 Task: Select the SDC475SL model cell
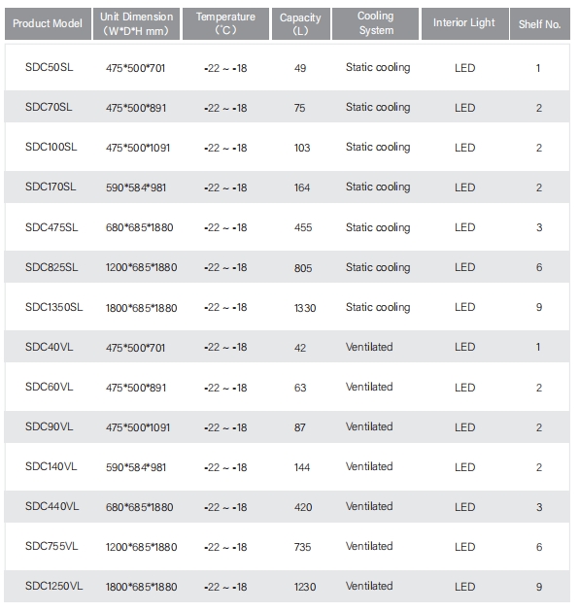coord(51,227)
